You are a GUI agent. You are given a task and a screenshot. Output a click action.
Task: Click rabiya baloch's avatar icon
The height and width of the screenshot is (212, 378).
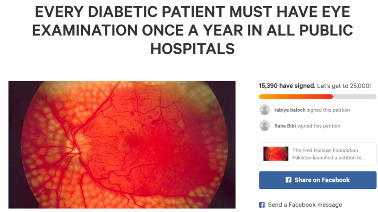point(265,110)
